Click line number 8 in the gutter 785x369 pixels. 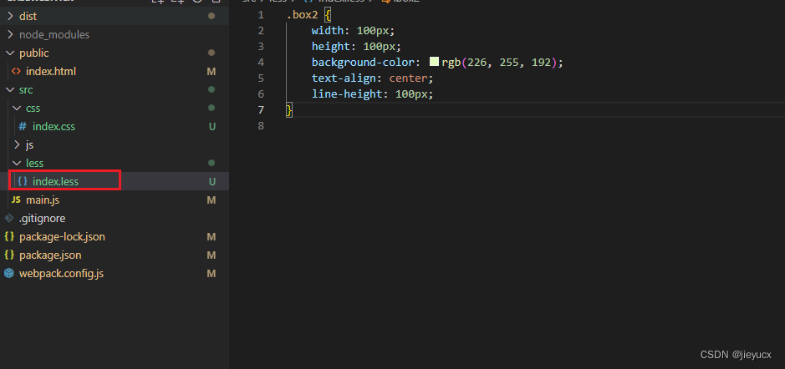[x=260, y=125]
